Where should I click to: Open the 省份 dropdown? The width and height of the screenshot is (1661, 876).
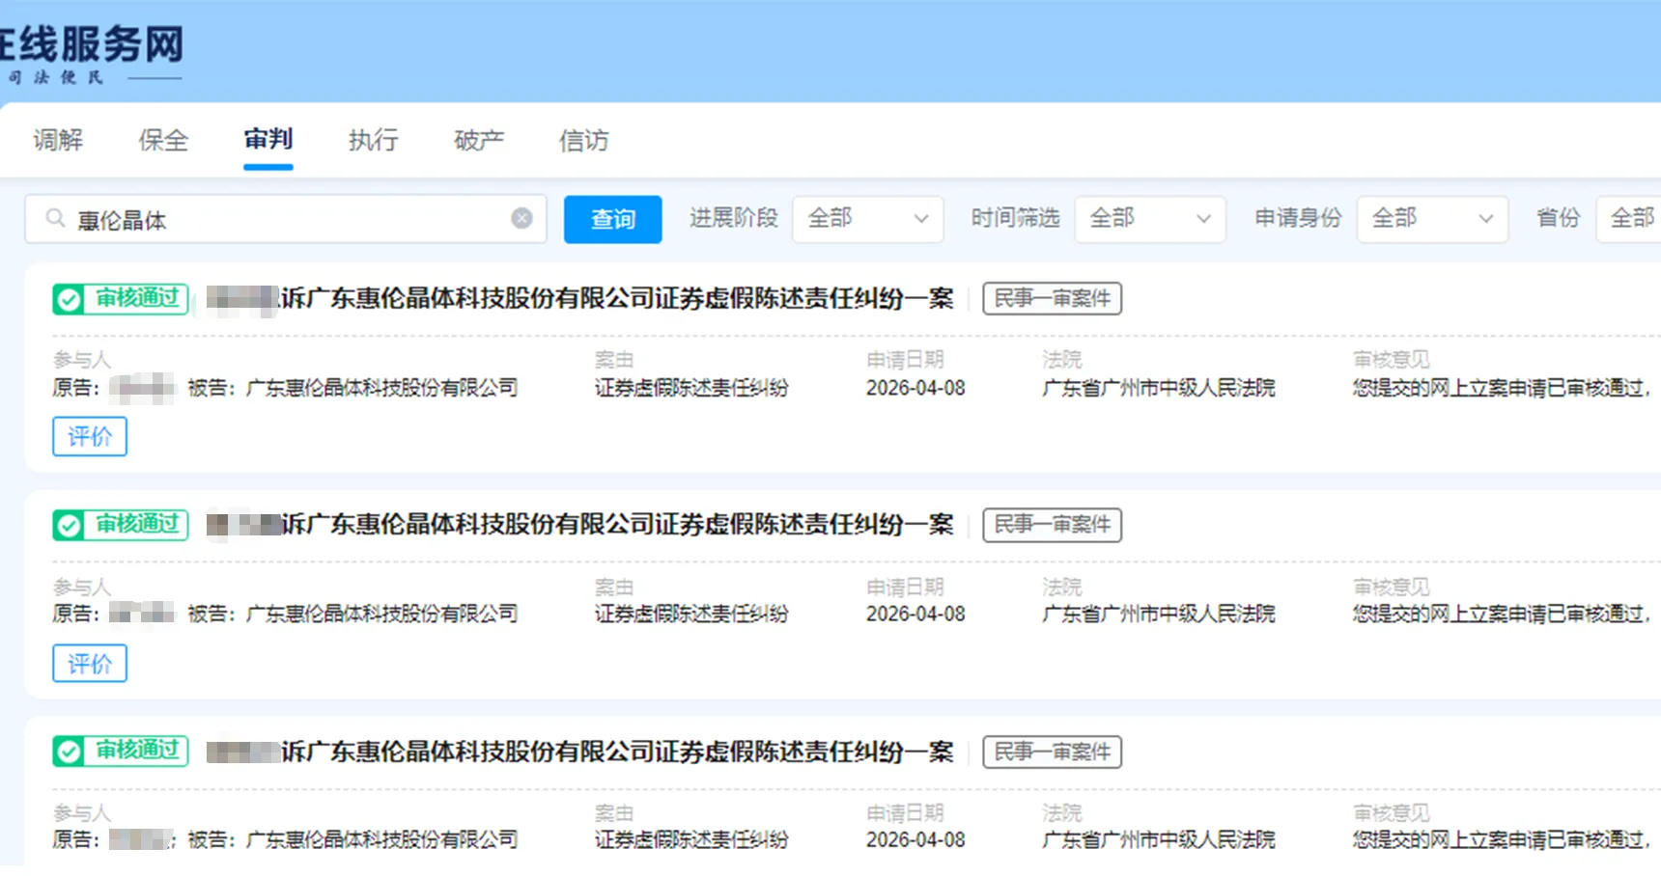(x=1629, y=219)
